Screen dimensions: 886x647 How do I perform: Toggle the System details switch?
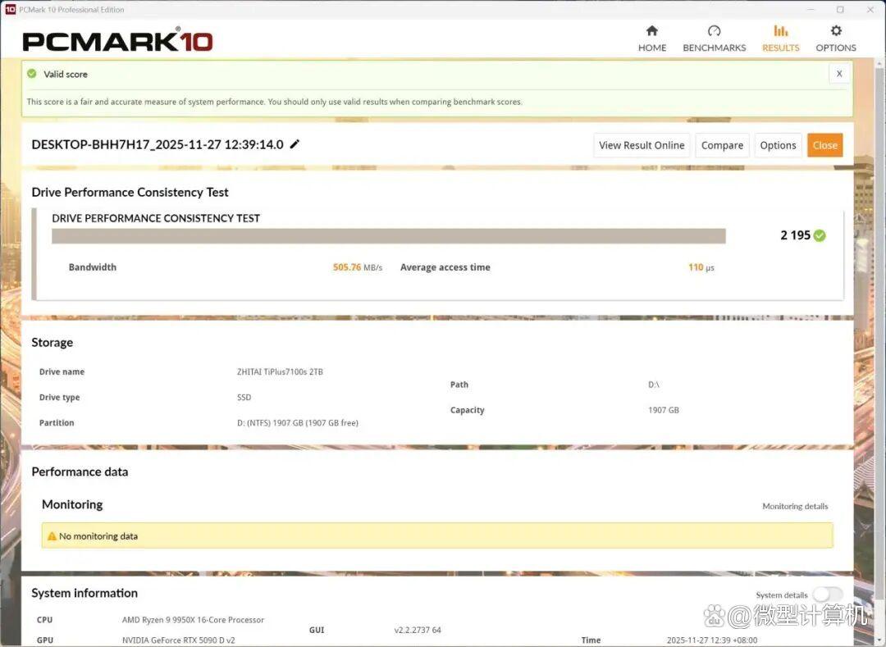pos(828,595)
